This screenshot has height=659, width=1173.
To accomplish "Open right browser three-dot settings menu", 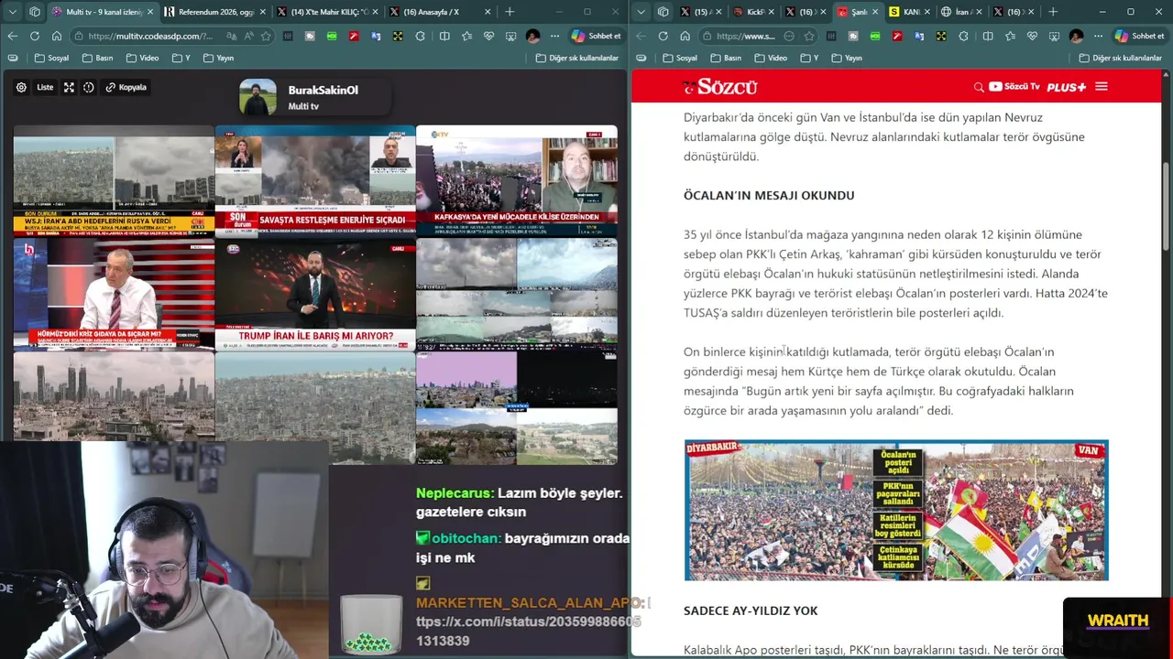I will tap(1098, 36).
